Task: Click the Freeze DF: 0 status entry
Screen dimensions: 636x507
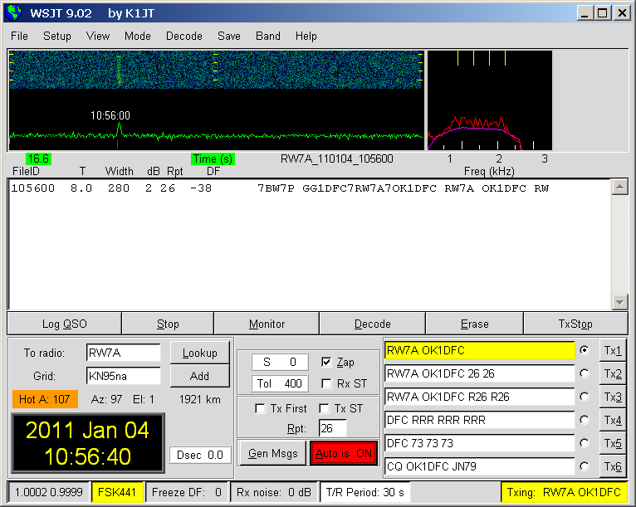Action: (x=187, y=492)
